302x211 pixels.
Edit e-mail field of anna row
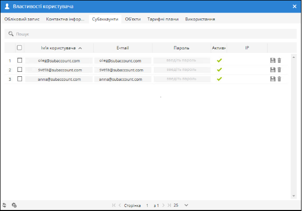[x=123, y=79]
